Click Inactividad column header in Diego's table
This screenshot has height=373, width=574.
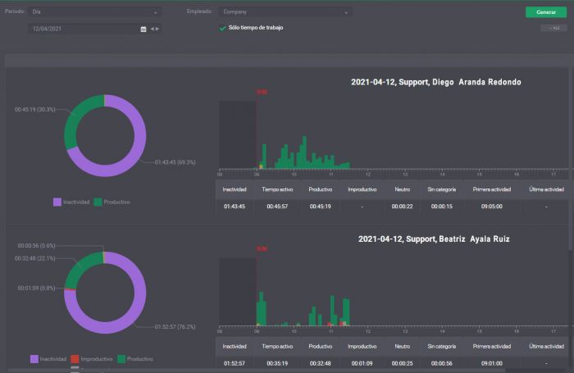point(235,189)
